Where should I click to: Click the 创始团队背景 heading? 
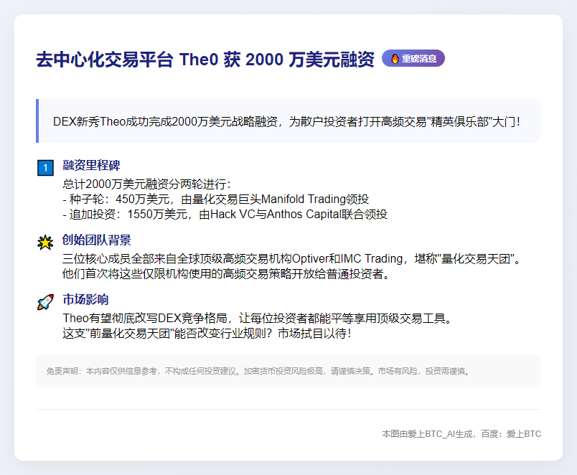96,240
